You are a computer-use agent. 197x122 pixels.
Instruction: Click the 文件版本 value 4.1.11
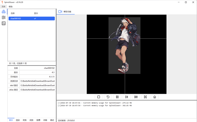click(38, 77)
